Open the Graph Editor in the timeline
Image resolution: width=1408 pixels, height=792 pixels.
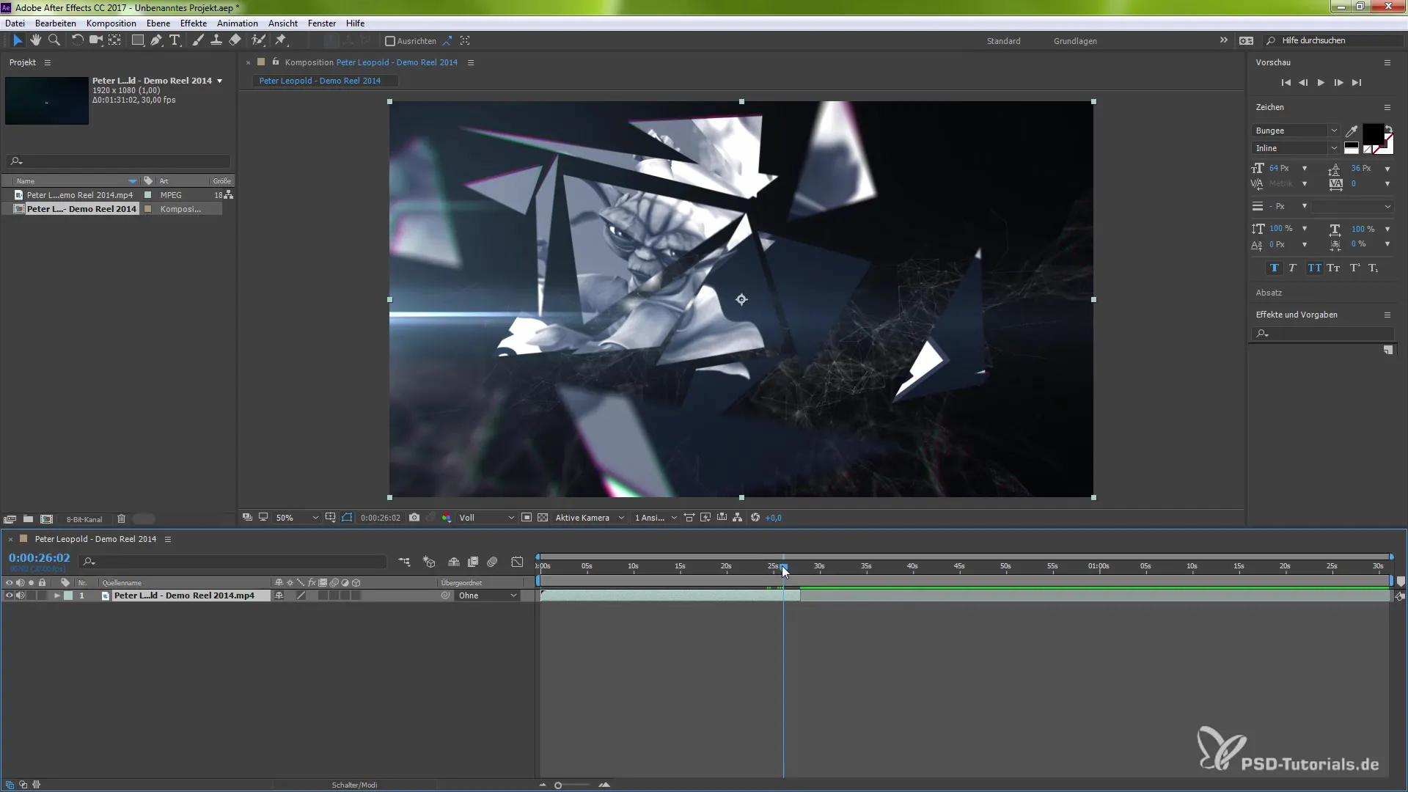517,562
